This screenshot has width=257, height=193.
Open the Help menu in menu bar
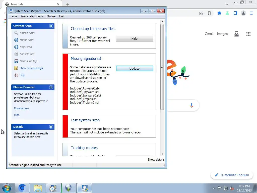pos(62,16)
